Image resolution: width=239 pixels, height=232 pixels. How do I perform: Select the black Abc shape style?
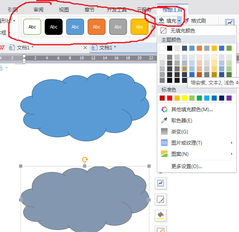[x=54, y=27]
